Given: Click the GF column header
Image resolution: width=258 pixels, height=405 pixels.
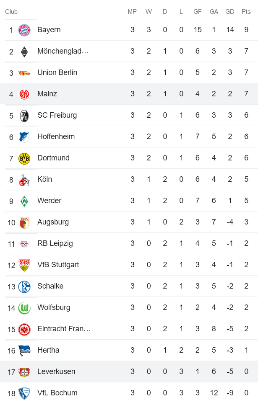Looking at the screenshot, I should coord(197,12).
